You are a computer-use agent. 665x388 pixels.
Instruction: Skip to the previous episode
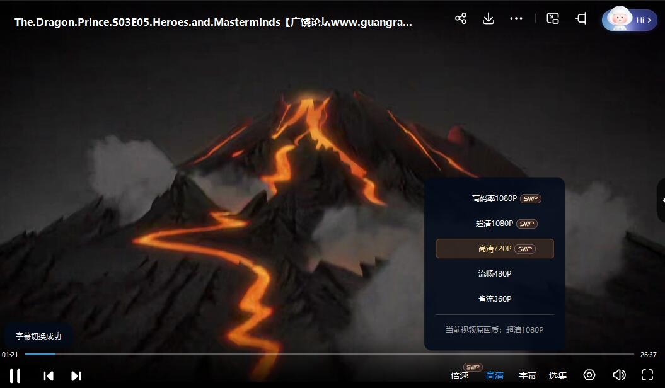pyautogui.click(x=49, y=375)
